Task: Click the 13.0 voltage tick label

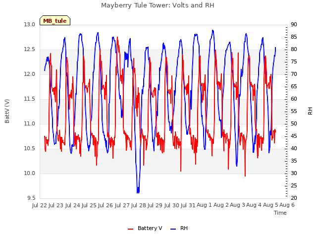Action: (x=30, y=24)
